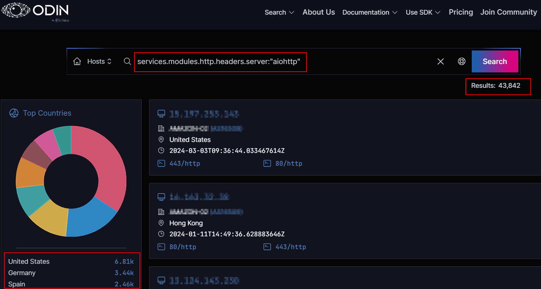Open the blurred IP of Hong Kong host

click(x=199, y=198)
